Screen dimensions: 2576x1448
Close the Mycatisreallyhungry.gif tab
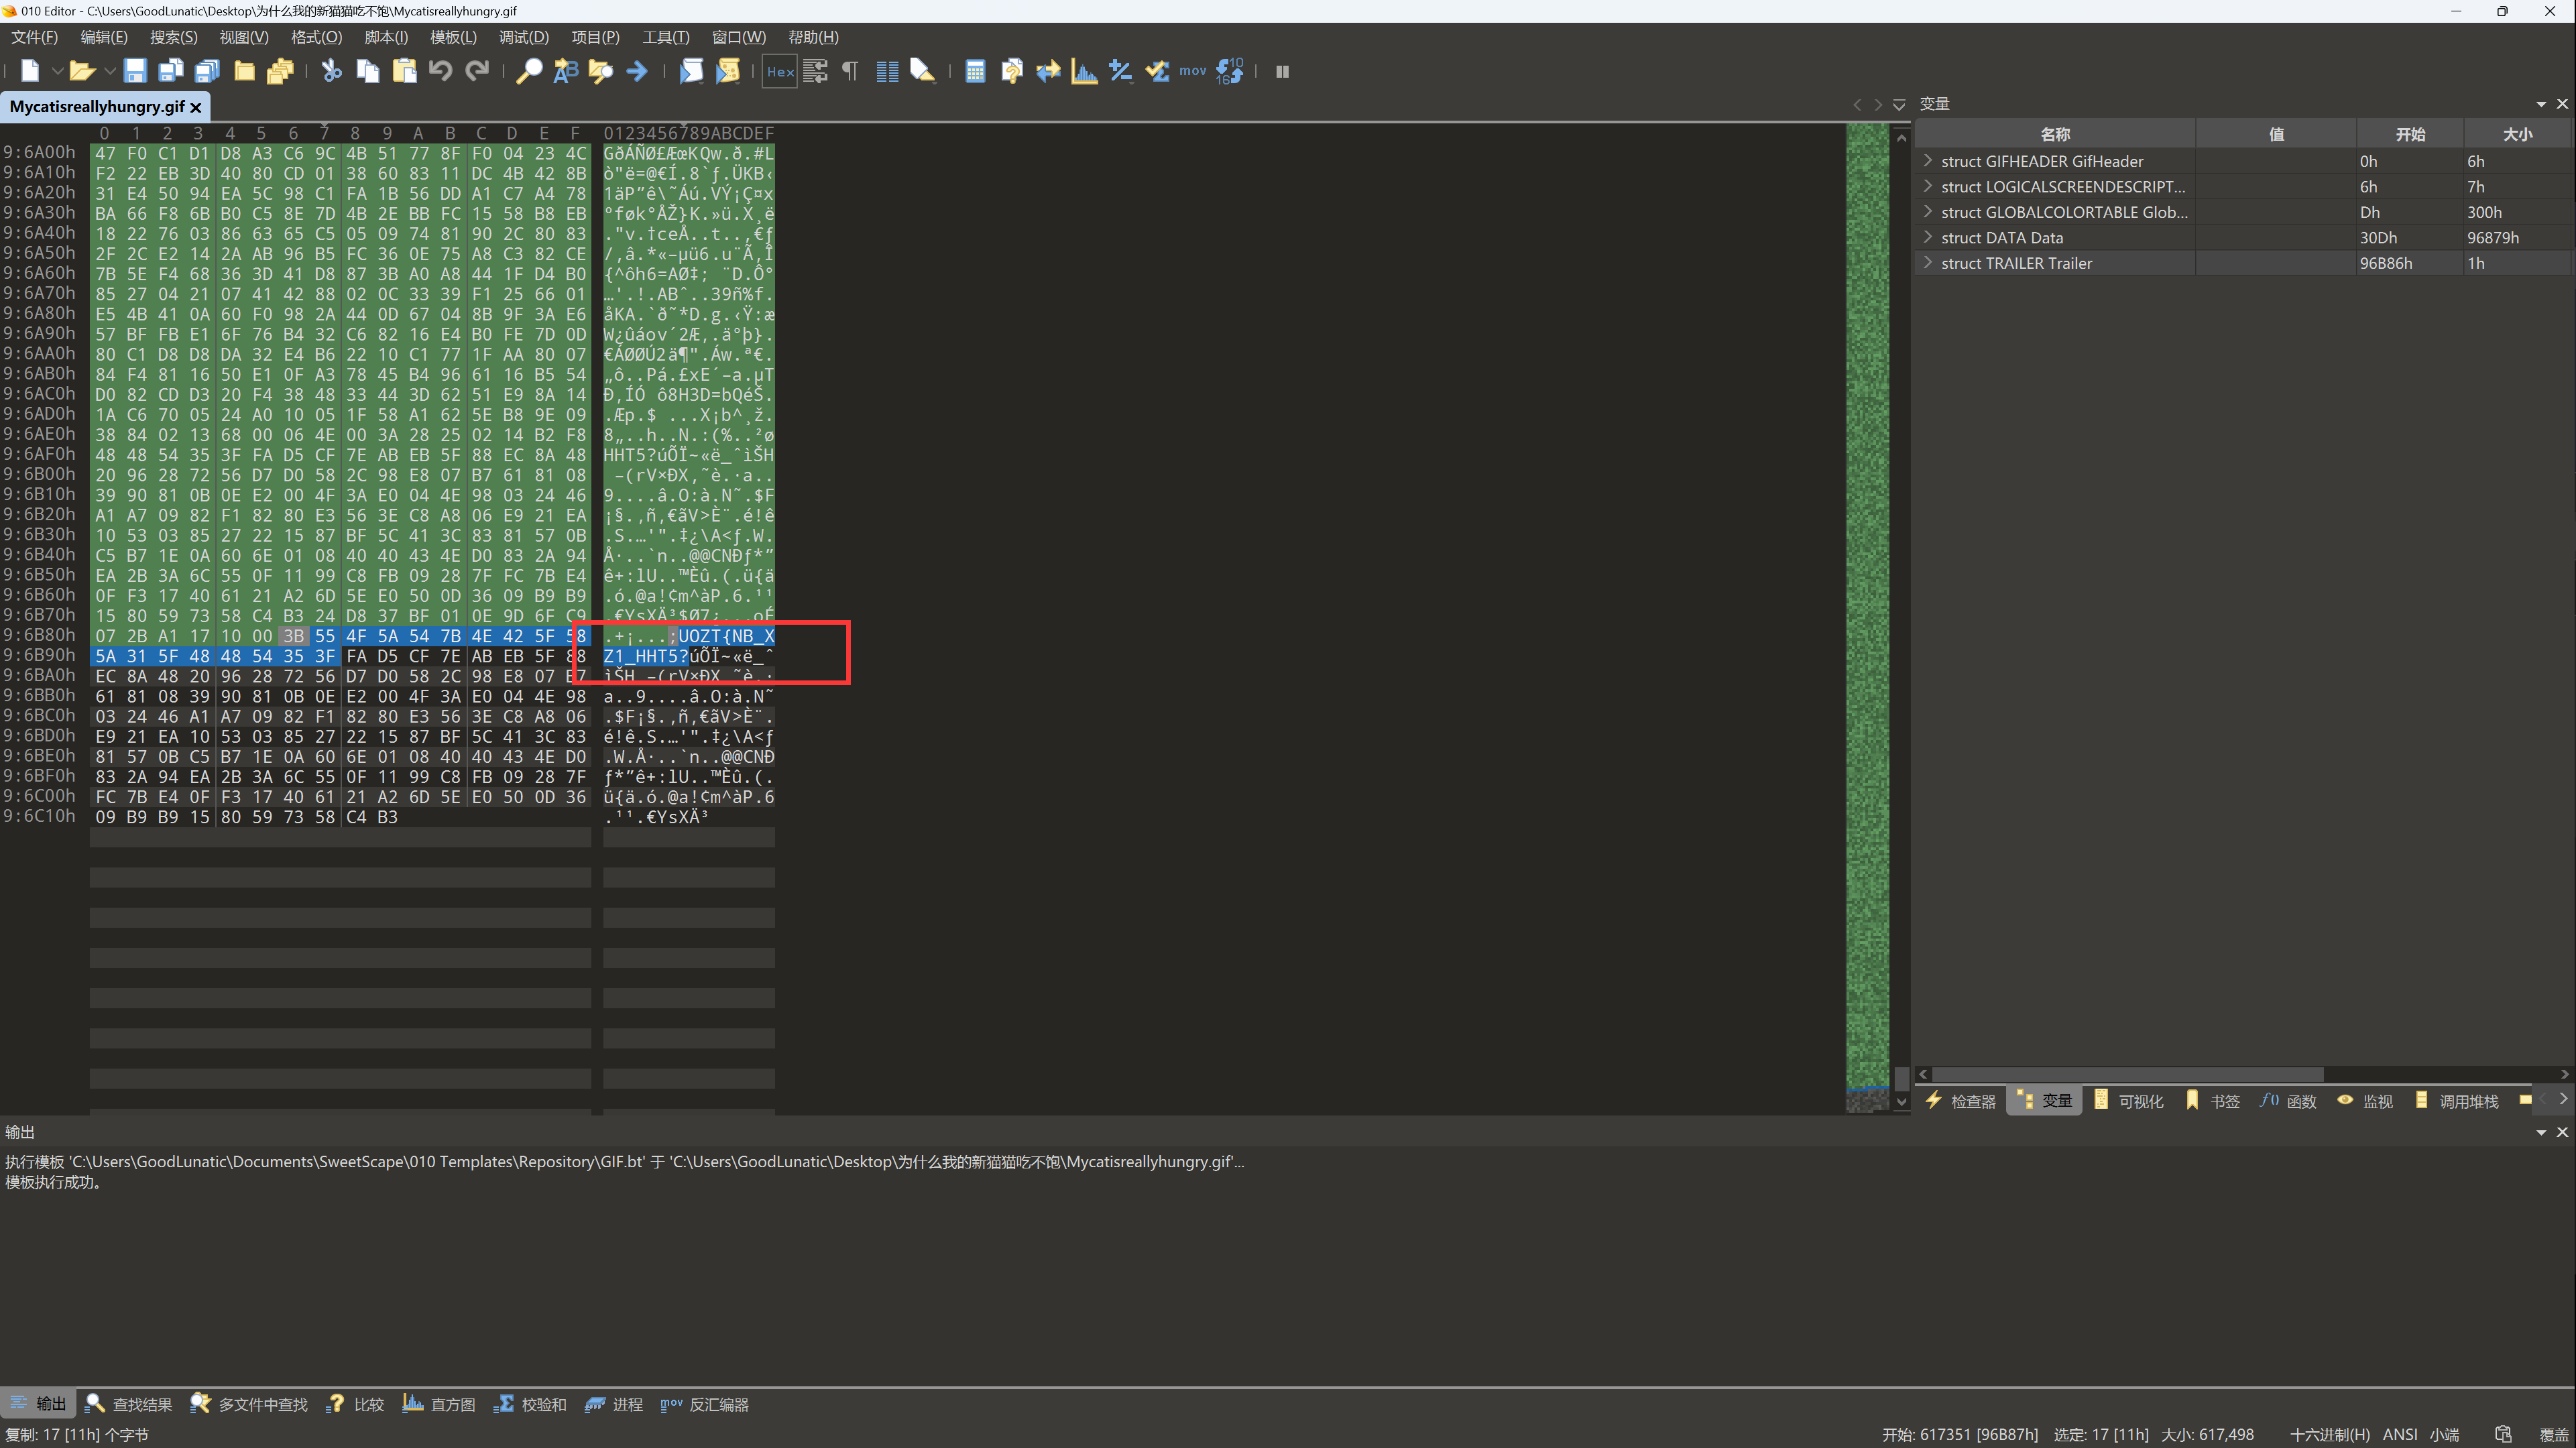[x=196, y=107]
